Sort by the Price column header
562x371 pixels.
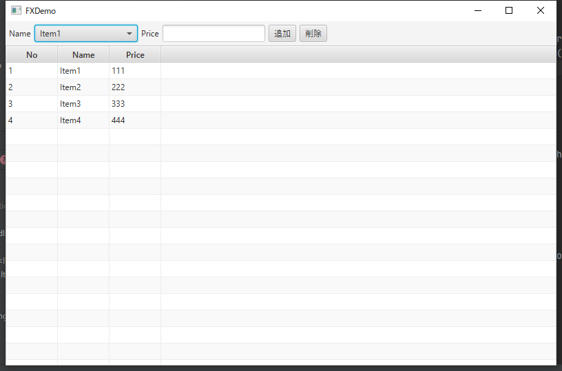click(135, 55)
